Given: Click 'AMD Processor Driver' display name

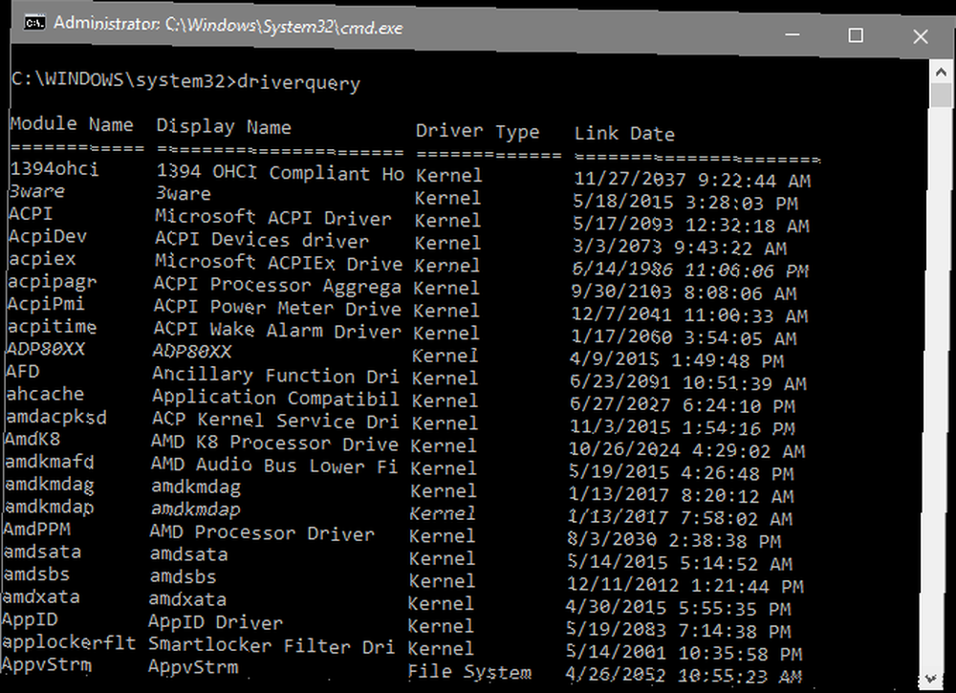Looking at the screenshot, I should pyautogui.click(x=262, y=532).
